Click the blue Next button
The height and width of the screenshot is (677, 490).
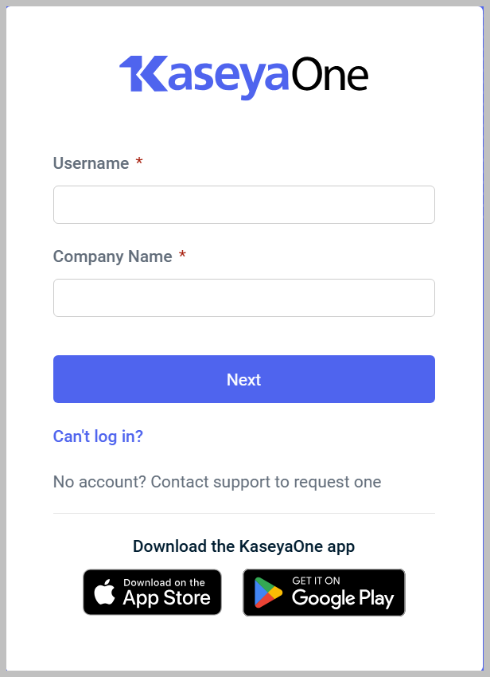click(x=244, y=379)
